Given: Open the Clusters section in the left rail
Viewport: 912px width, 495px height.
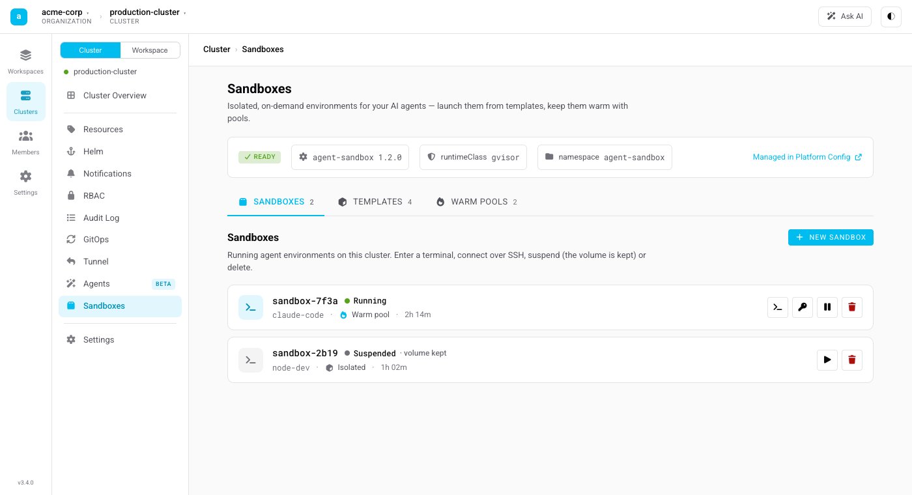Looking at the screenshot, I should click(25, 102).
